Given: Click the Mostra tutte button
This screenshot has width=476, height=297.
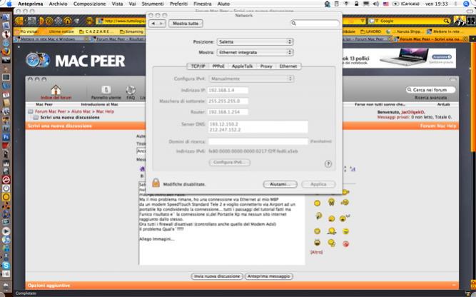Looking at the screenshot, I should point(186,24).
